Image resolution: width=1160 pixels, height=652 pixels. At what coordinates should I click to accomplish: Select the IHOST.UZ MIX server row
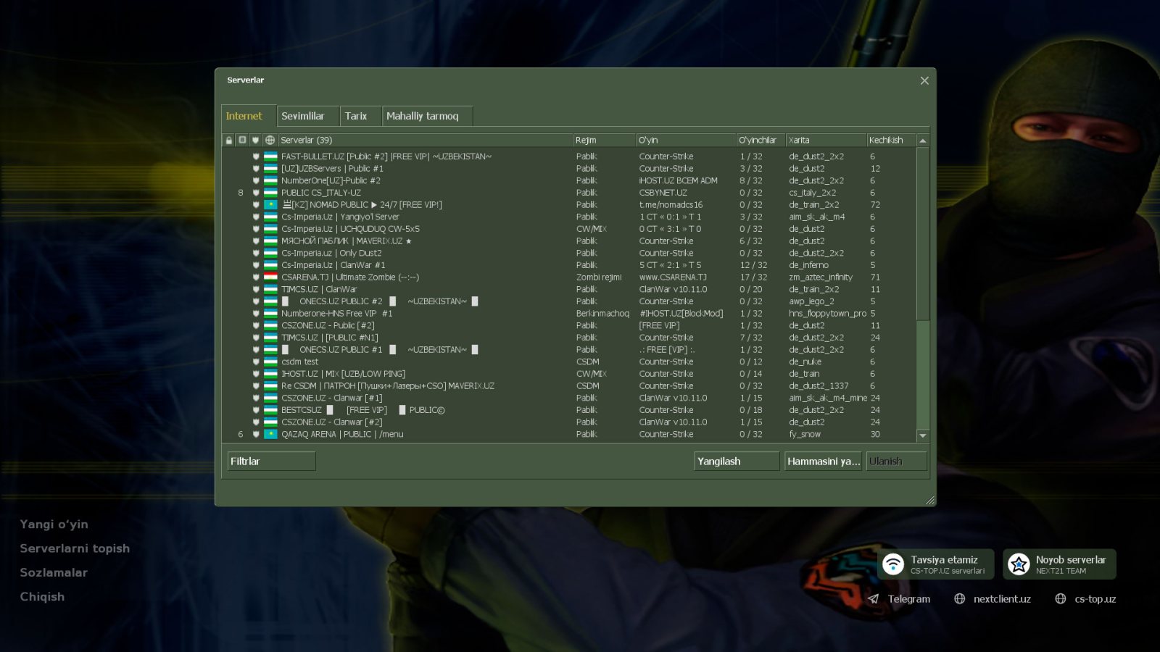coord(569,374)
